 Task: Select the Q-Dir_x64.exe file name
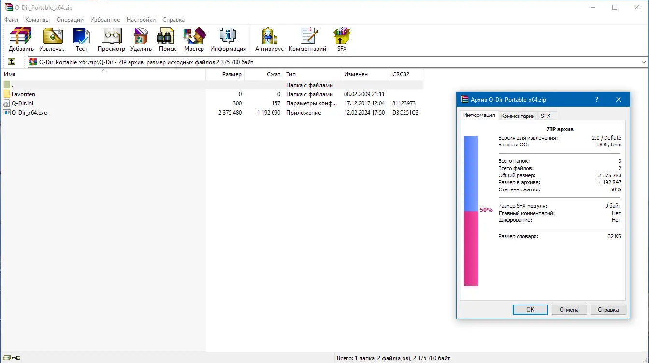(x=29, y=113)
